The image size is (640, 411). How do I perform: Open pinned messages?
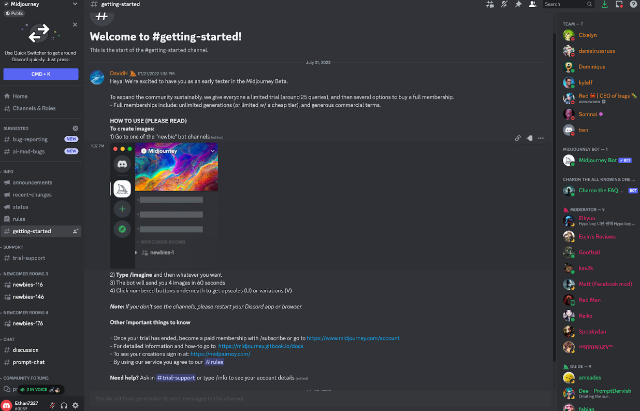click(518, 4)
